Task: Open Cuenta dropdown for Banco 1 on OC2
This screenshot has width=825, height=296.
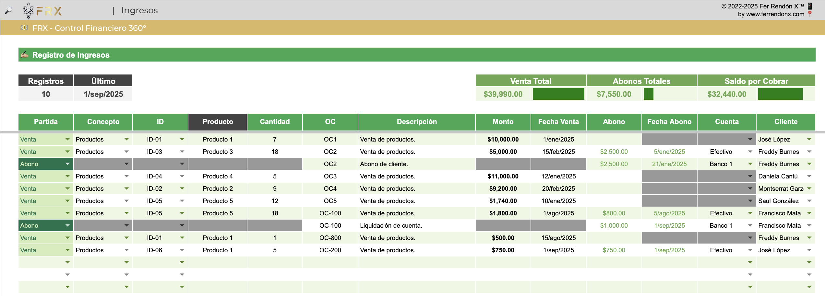Action: click(750, 164)
